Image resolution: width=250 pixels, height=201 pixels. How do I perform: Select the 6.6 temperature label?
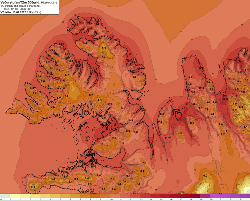coord(43,81)
